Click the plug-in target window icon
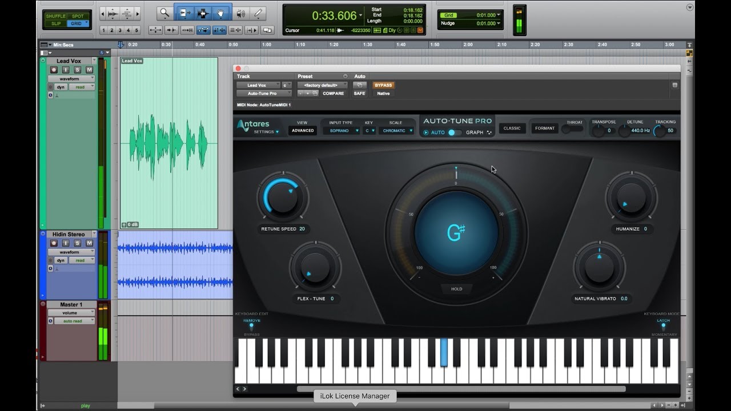This screenshot has width=731, height=411. pyautogui.click(x=674, y=85)
